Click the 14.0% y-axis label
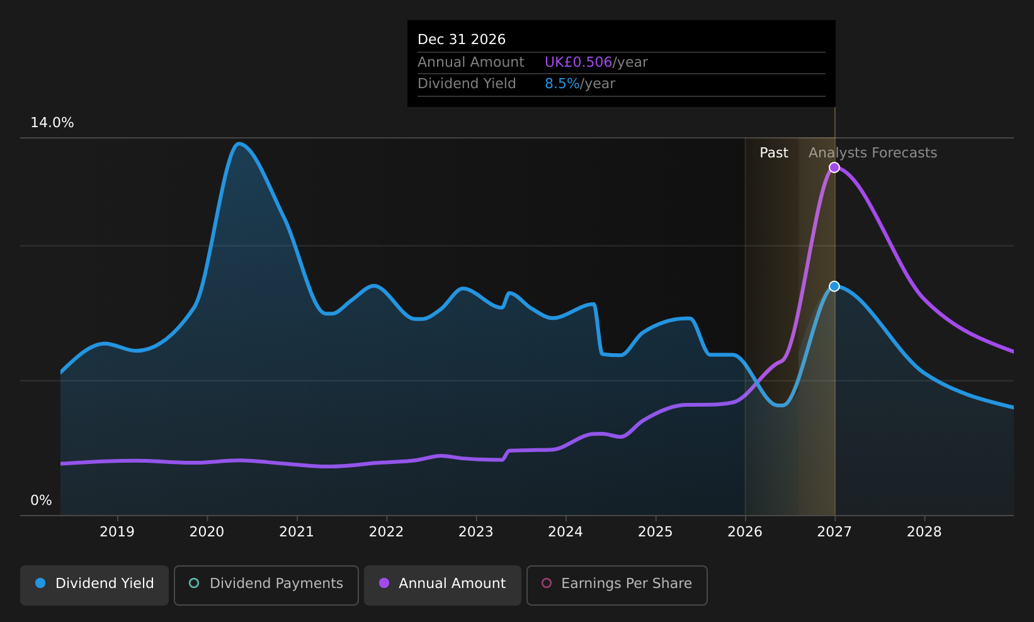 coord(52,123)
